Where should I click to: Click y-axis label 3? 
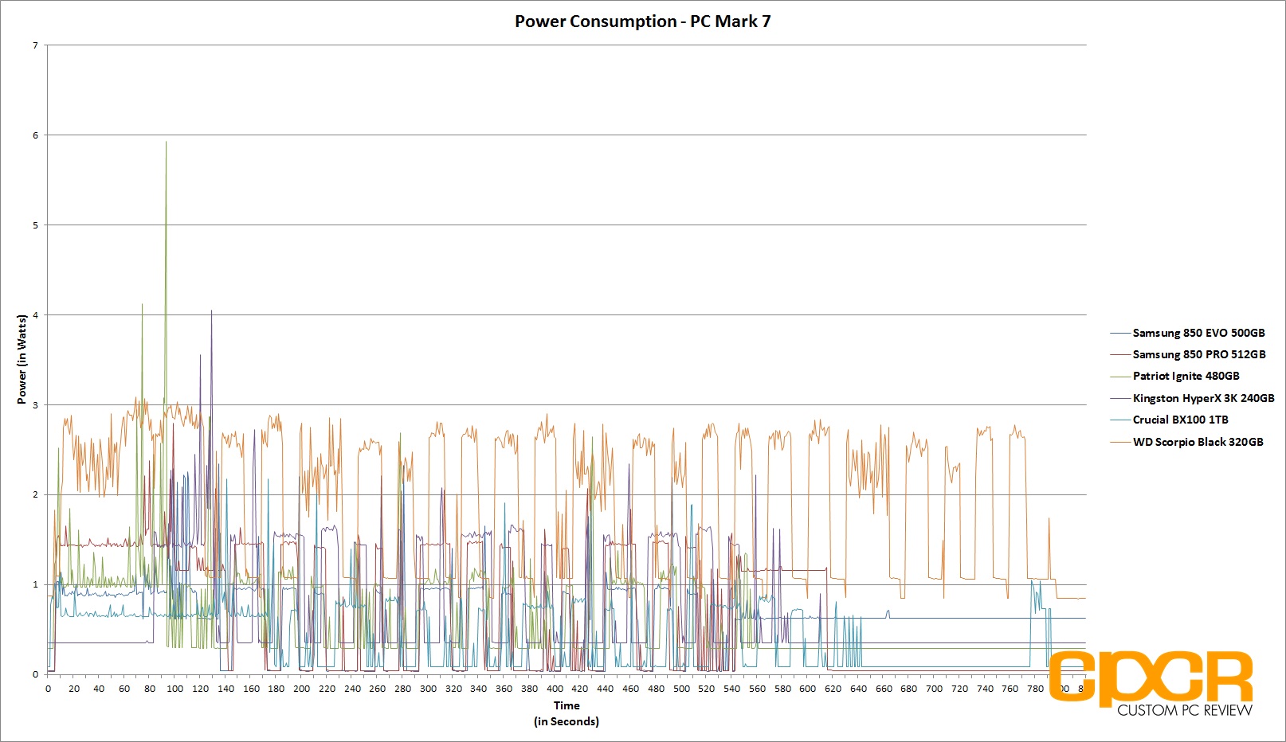pos(35,405)
